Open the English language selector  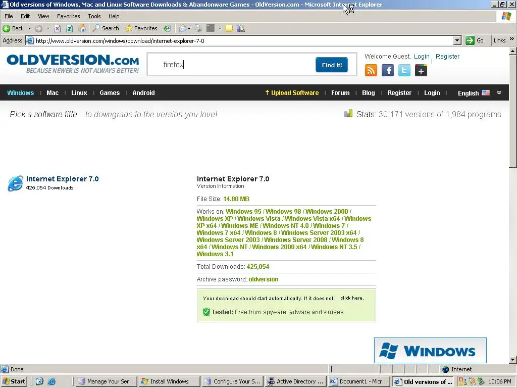click(474, 93)
